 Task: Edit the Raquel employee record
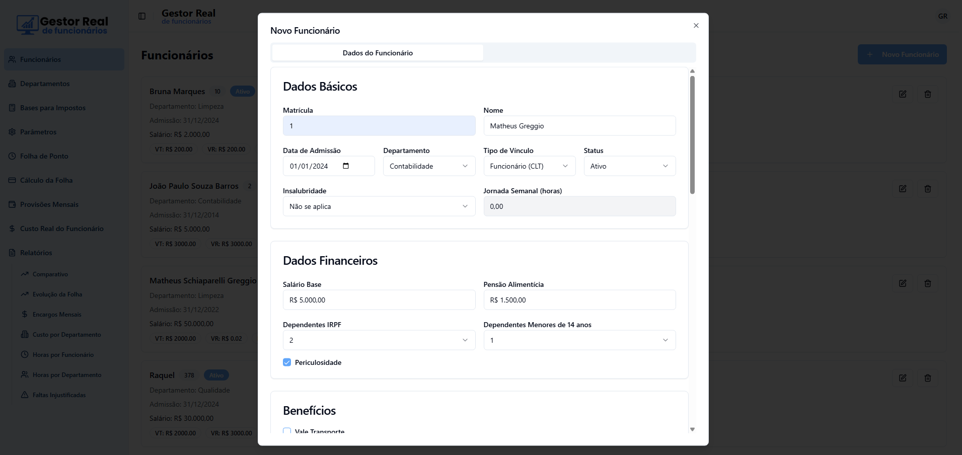[903, 378]
